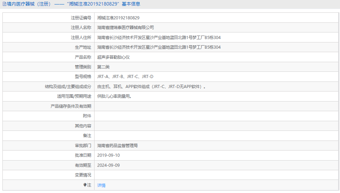Click the document icon beside the page title
The height and width of the screenshot is (193, 340).
tap(5, 4)
